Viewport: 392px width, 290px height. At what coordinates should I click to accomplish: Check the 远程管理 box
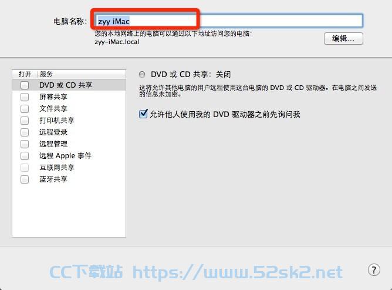coord(25,144)
